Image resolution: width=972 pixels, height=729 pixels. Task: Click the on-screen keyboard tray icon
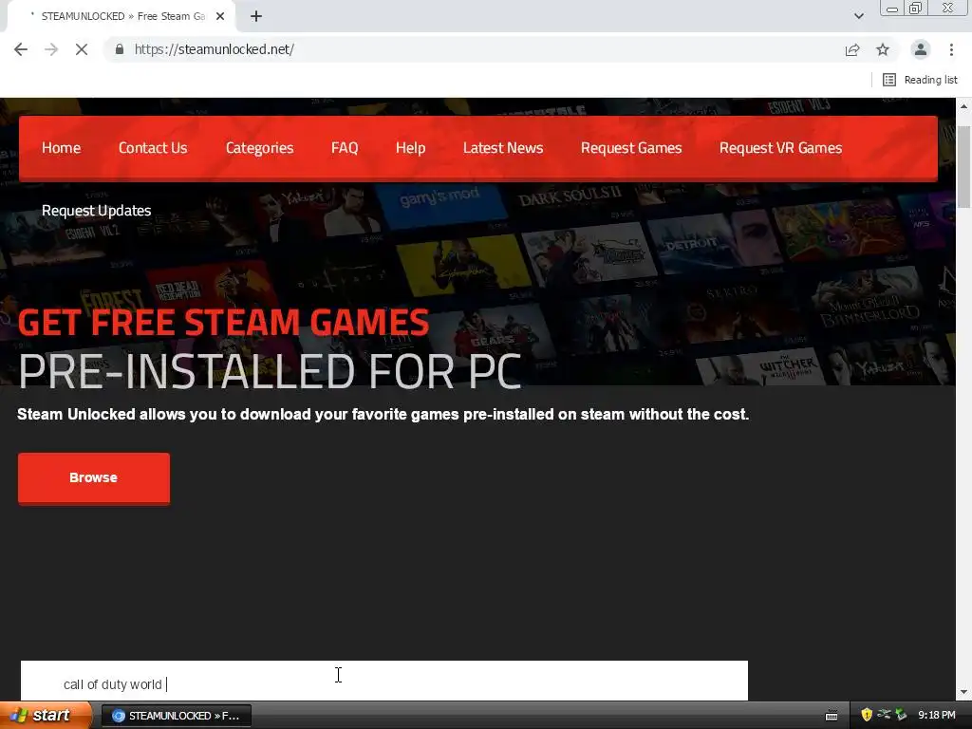pos(832,716)
